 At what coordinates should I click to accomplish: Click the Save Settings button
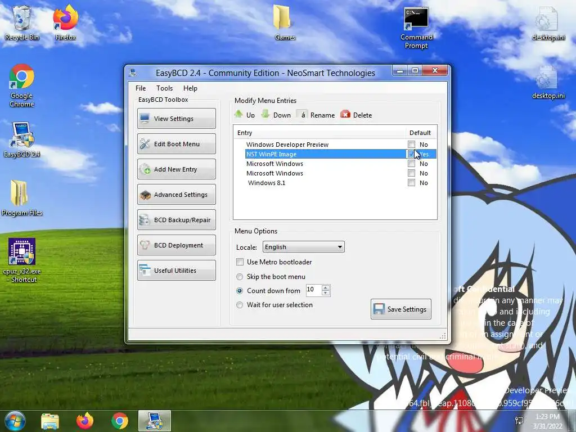(400, 309)
